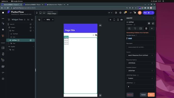Open the FlutterFlow home dashboard icon
The height and width of the screenshot is (98, 174).
pyautogui.click(x=3, y=13)
